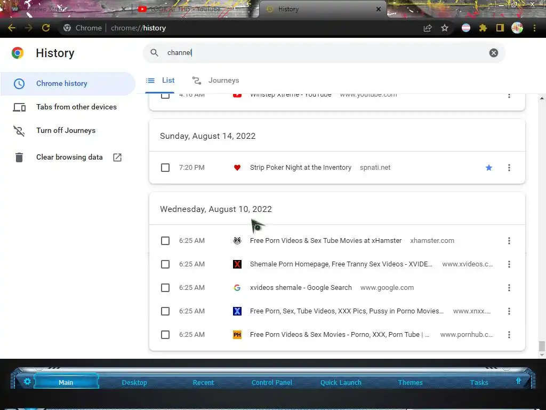Check the xnxx history entry checkbox
Viewport: 546px width, 410px height.
coord(165,311)
